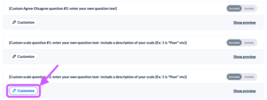267x100 pixels.
Task: Show preview of Custom Agree-Disagree question #2
Action: (245, 22)
